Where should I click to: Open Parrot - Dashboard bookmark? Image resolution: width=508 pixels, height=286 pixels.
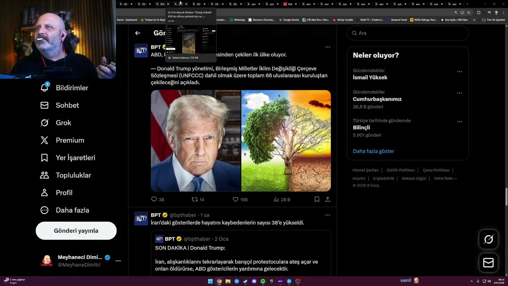pyautogui.click(x=127, y=19)
